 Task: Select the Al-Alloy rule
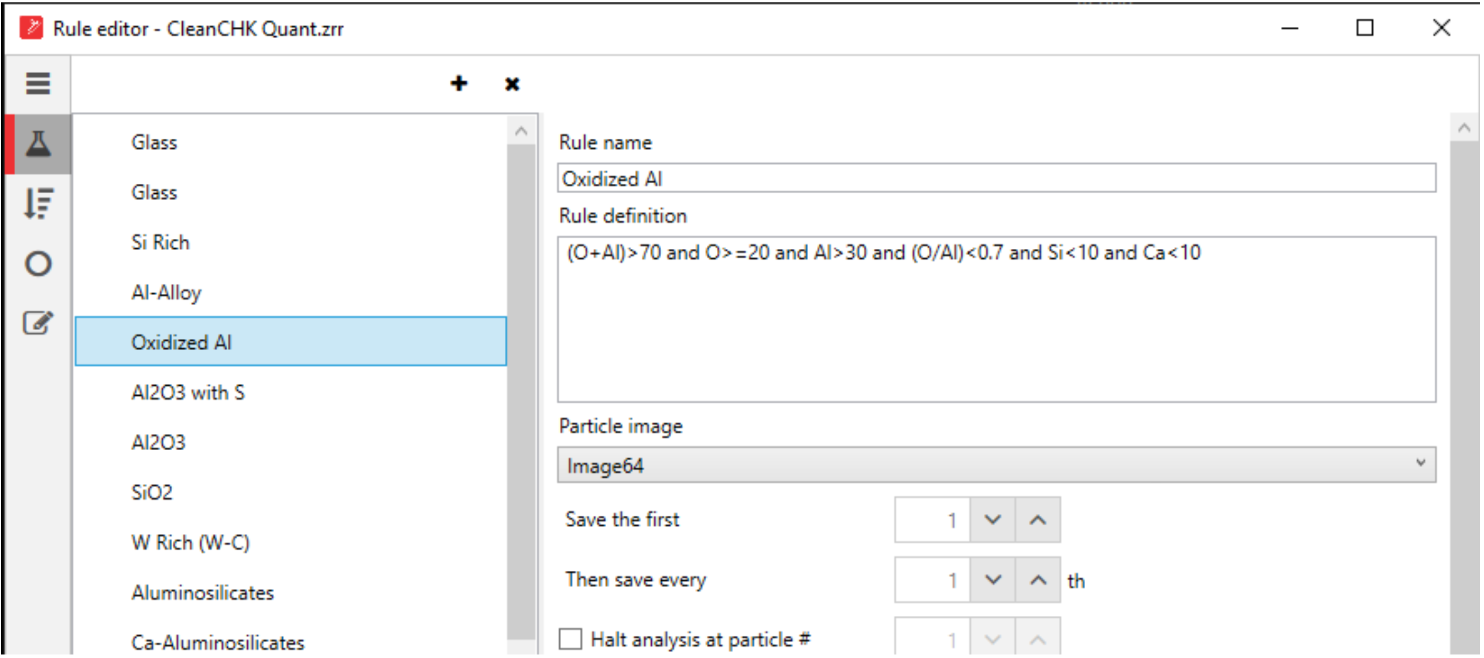290,292
